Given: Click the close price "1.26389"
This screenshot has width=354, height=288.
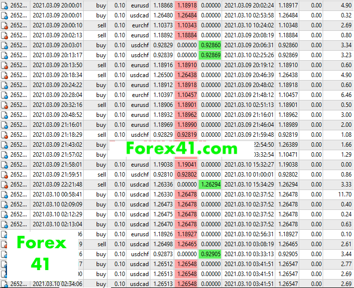Looking at the screenshot, I should click(x=288, y=145).
